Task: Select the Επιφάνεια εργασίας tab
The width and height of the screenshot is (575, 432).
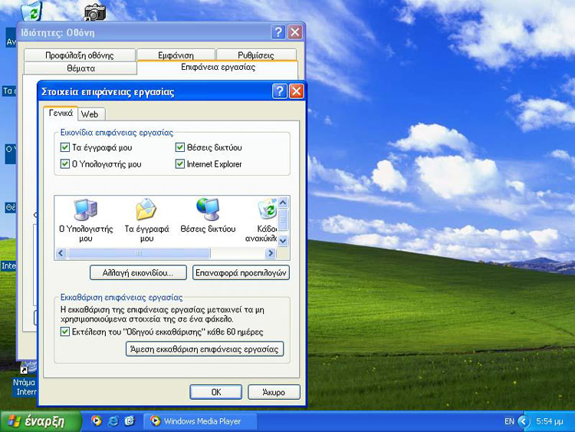Action: tap(218, 68)
